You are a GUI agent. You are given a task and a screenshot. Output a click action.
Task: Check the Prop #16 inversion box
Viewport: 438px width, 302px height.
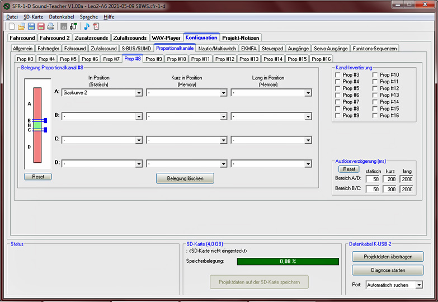375,115
